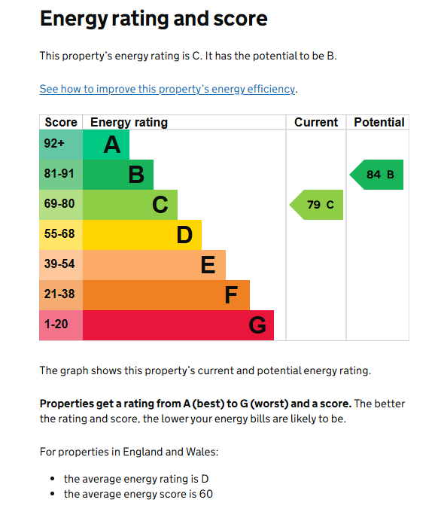The height and width of the screenshot is (521, 438).
Task: Select the B rating bar
Action: pos(118,175)
